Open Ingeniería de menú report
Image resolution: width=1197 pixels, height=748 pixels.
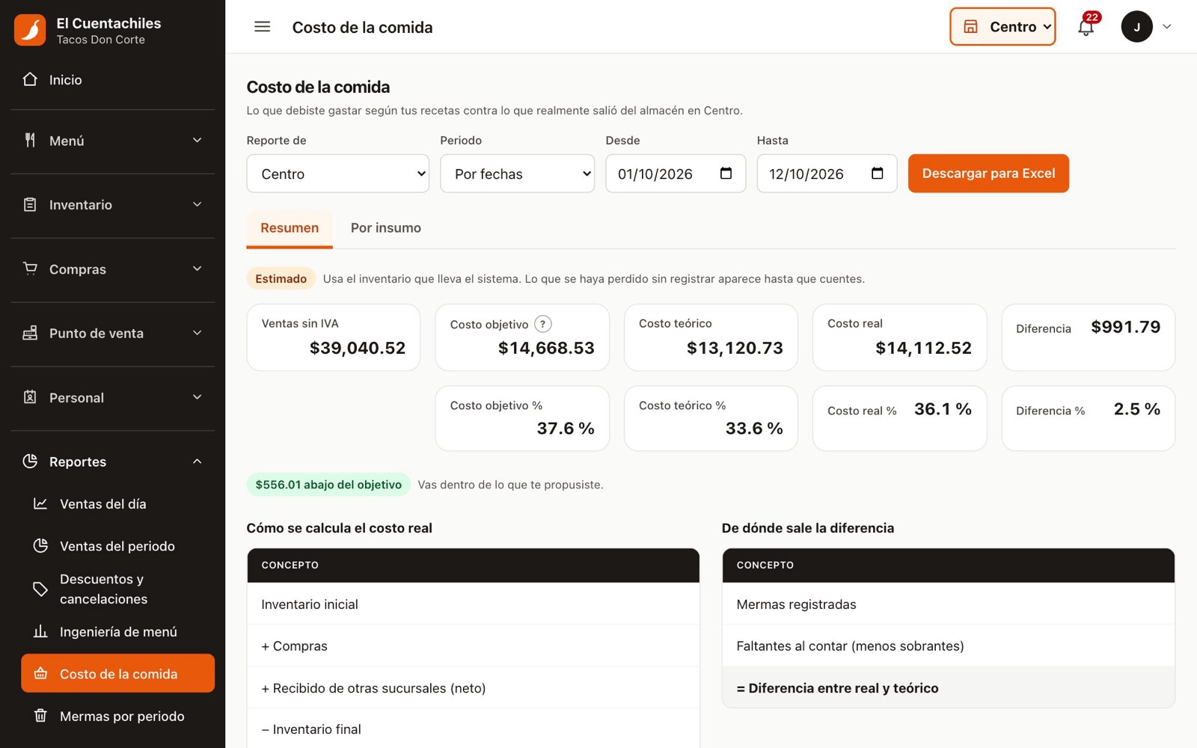pos(117,631)
